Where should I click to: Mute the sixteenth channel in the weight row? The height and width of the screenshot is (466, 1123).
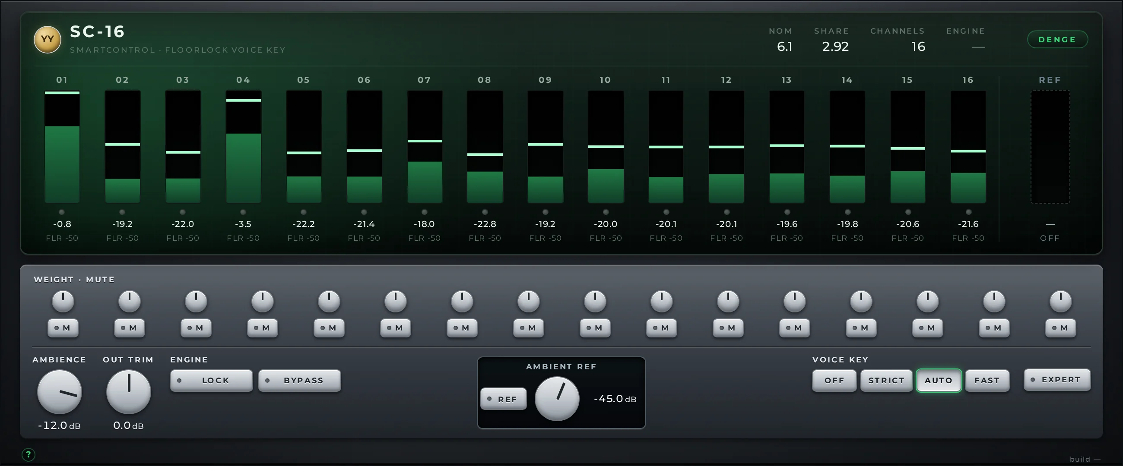(x=1061, y=328)
